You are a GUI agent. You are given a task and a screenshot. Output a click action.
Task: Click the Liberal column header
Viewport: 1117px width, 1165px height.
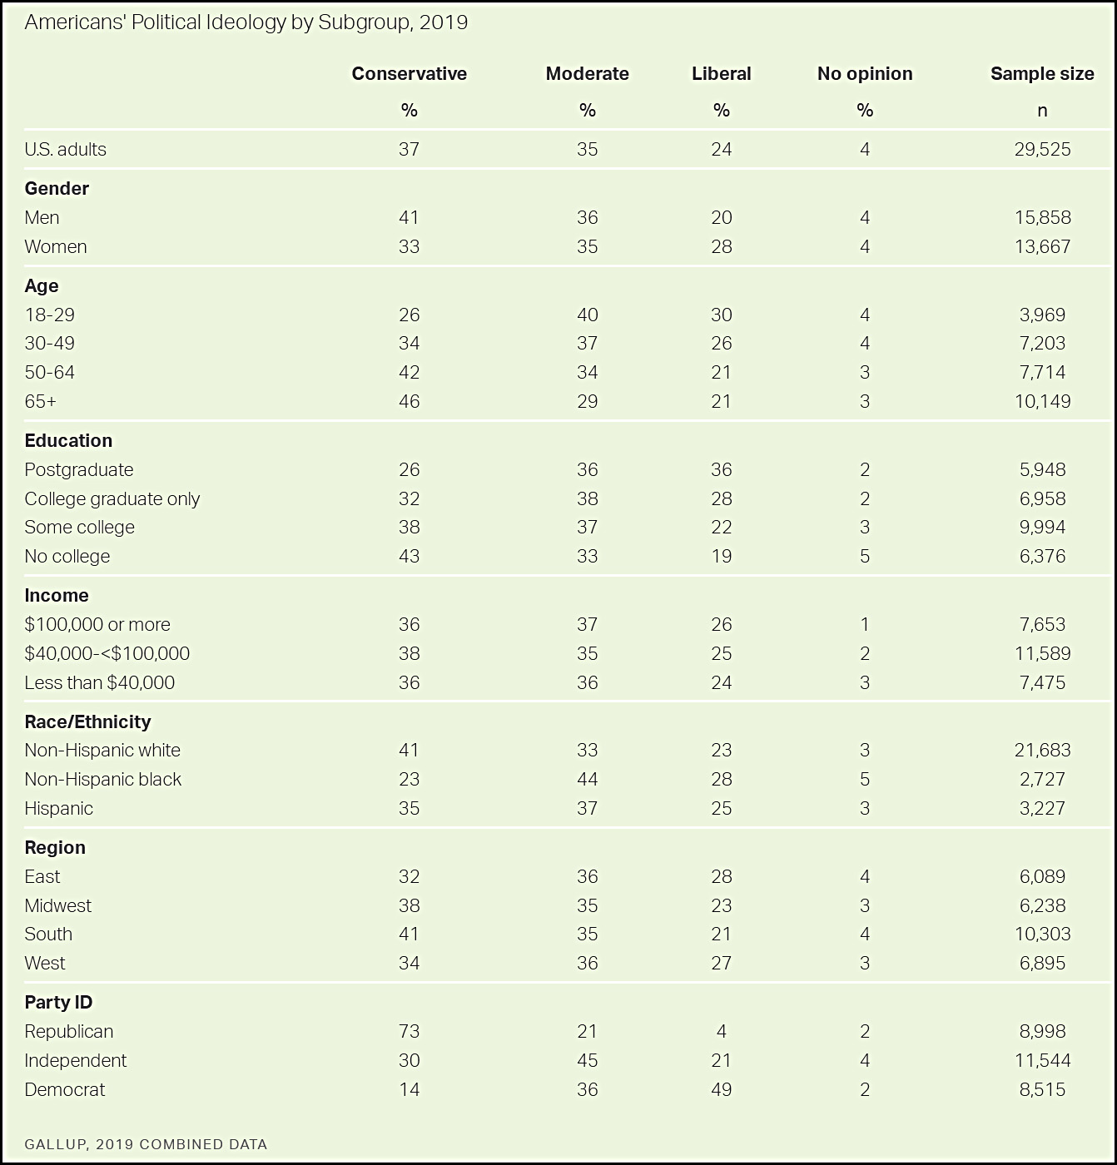point(721,74)
